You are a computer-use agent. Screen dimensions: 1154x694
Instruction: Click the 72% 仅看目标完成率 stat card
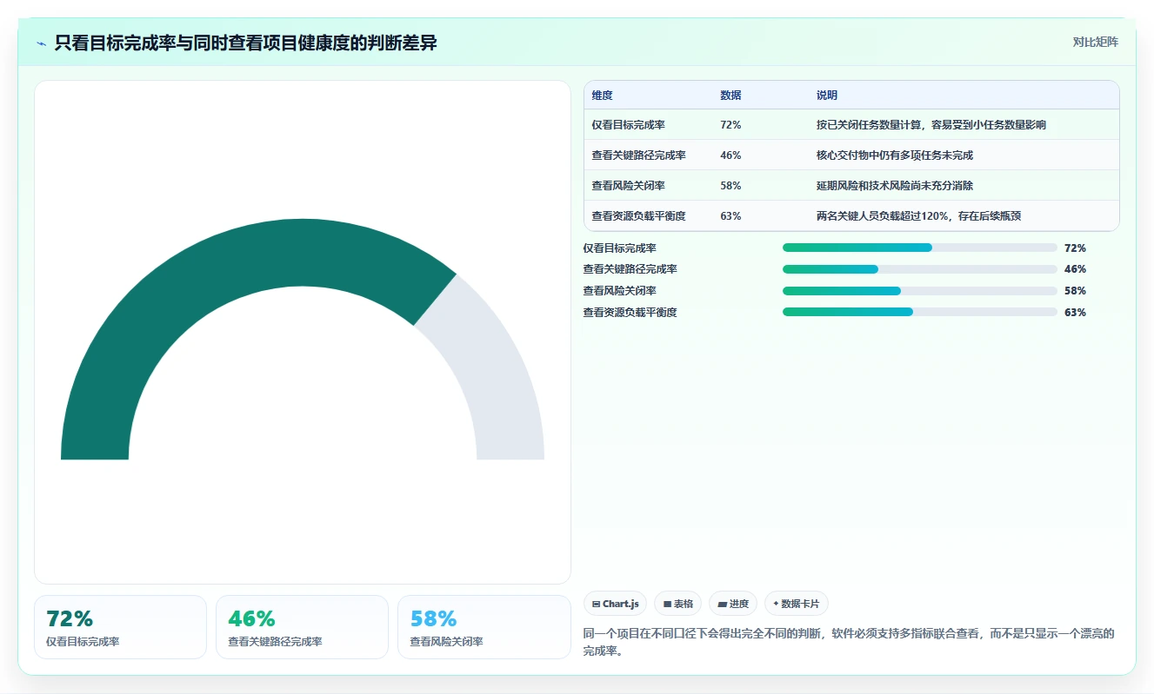[x=121, y=627]
